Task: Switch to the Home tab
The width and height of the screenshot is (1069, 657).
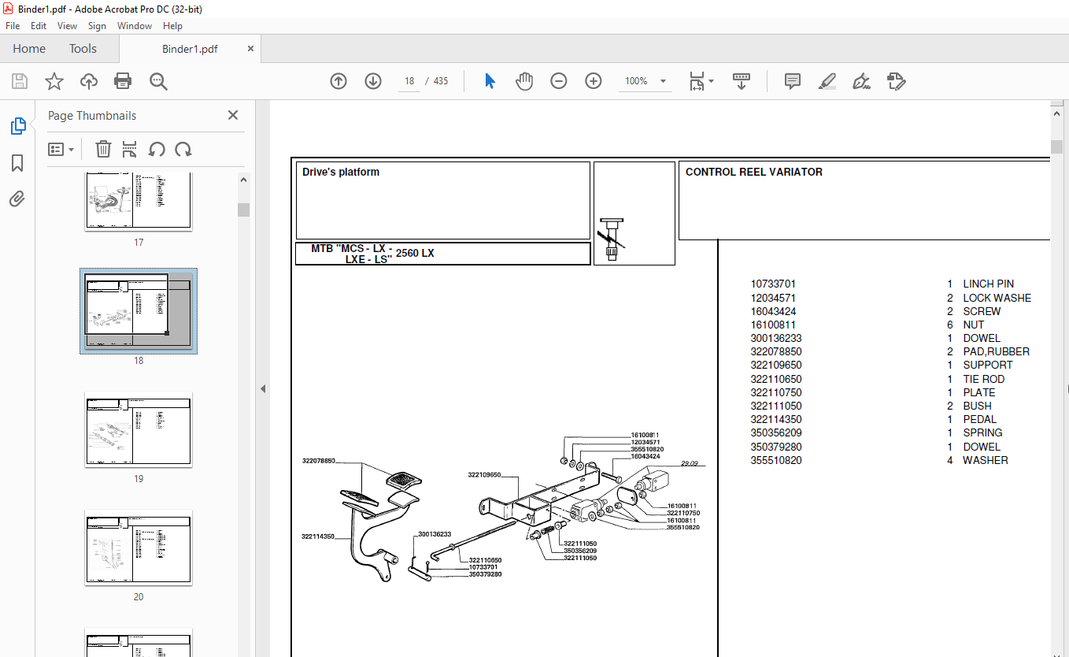Action: tap(29, 49)
